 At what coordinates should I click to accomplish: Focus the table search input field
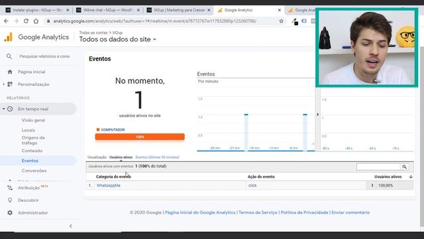(x=378, y=167)
